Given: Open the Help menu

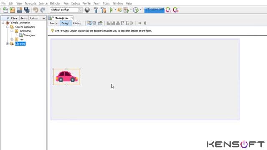Looking at the screenshot, I should click(x=129, y=3).
